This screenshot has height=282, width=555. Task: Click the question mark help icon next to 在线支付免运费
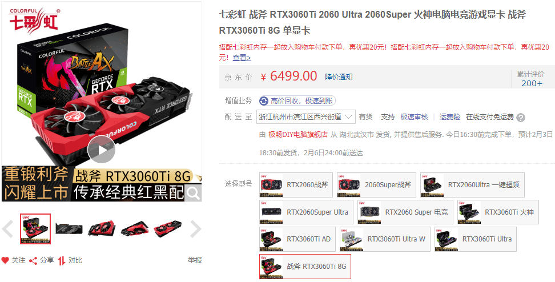pyautogui.click(x=521, y=118)
